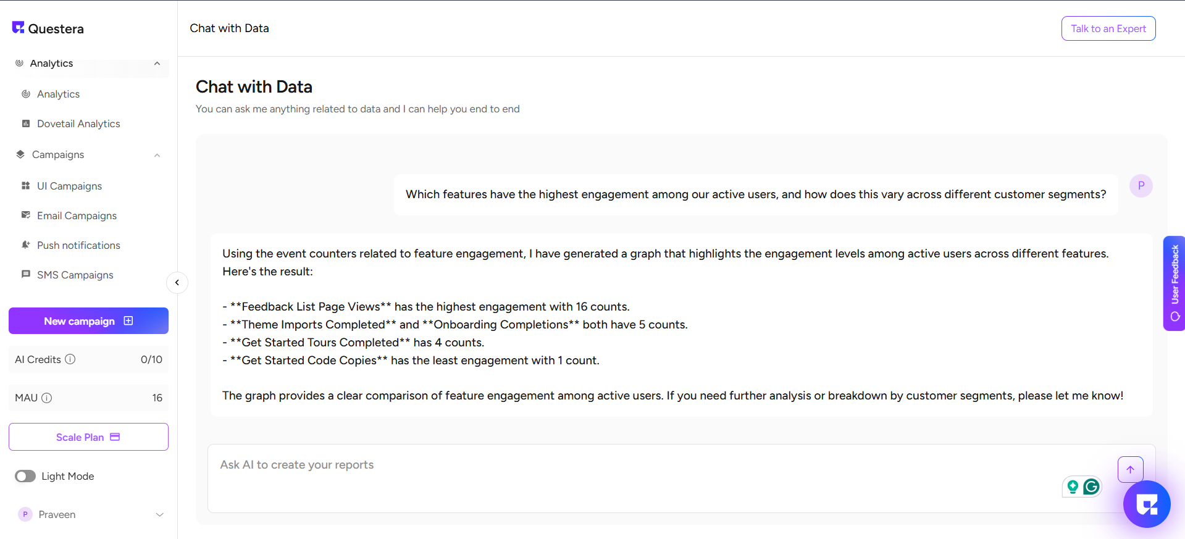This screenshot has width=1185, height=539.
Task: Open the Praveen account dropdown
Action: pyautogui.click(x=159, y=514)
